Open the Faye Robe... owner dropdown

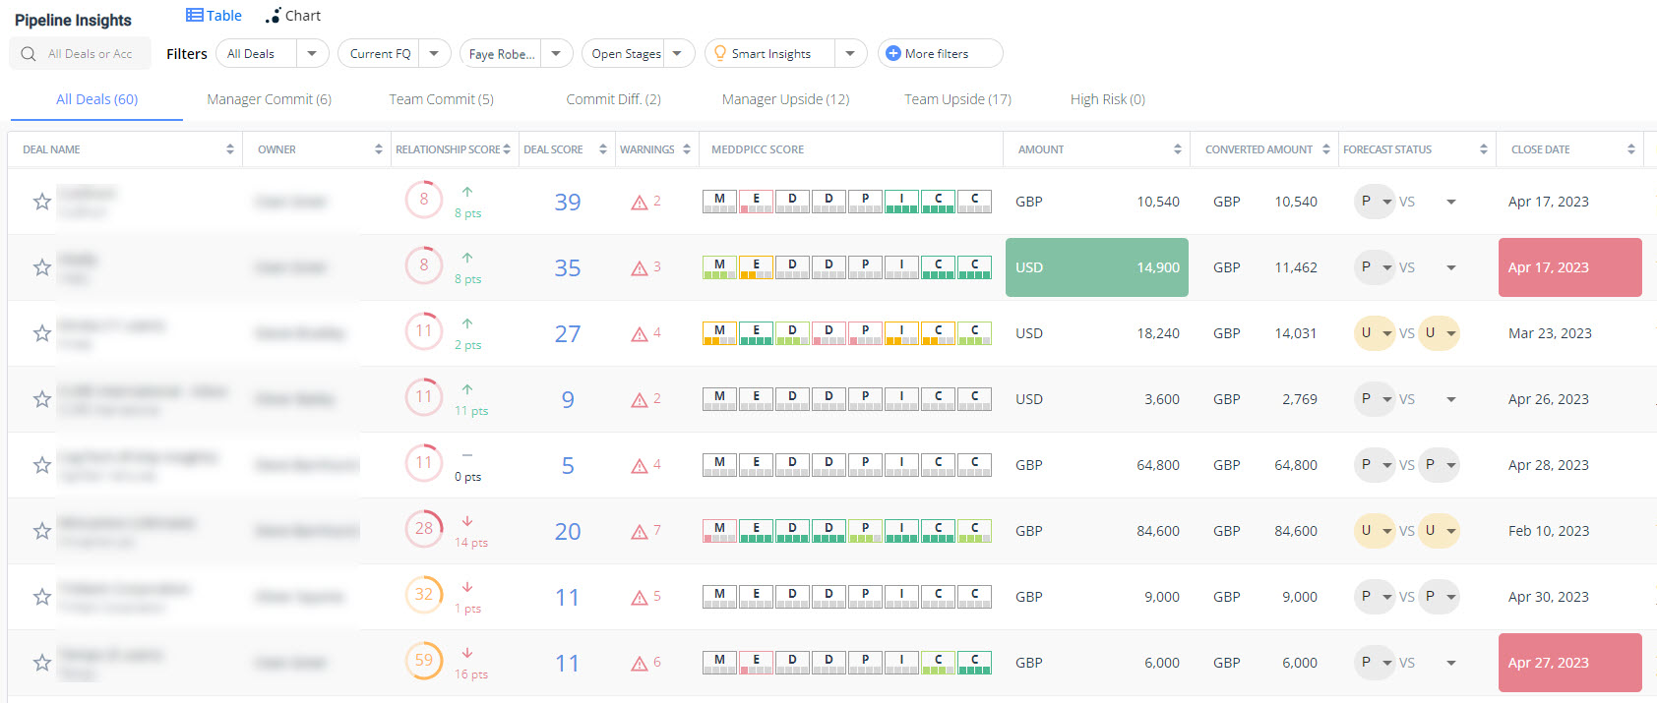[556, 53]
